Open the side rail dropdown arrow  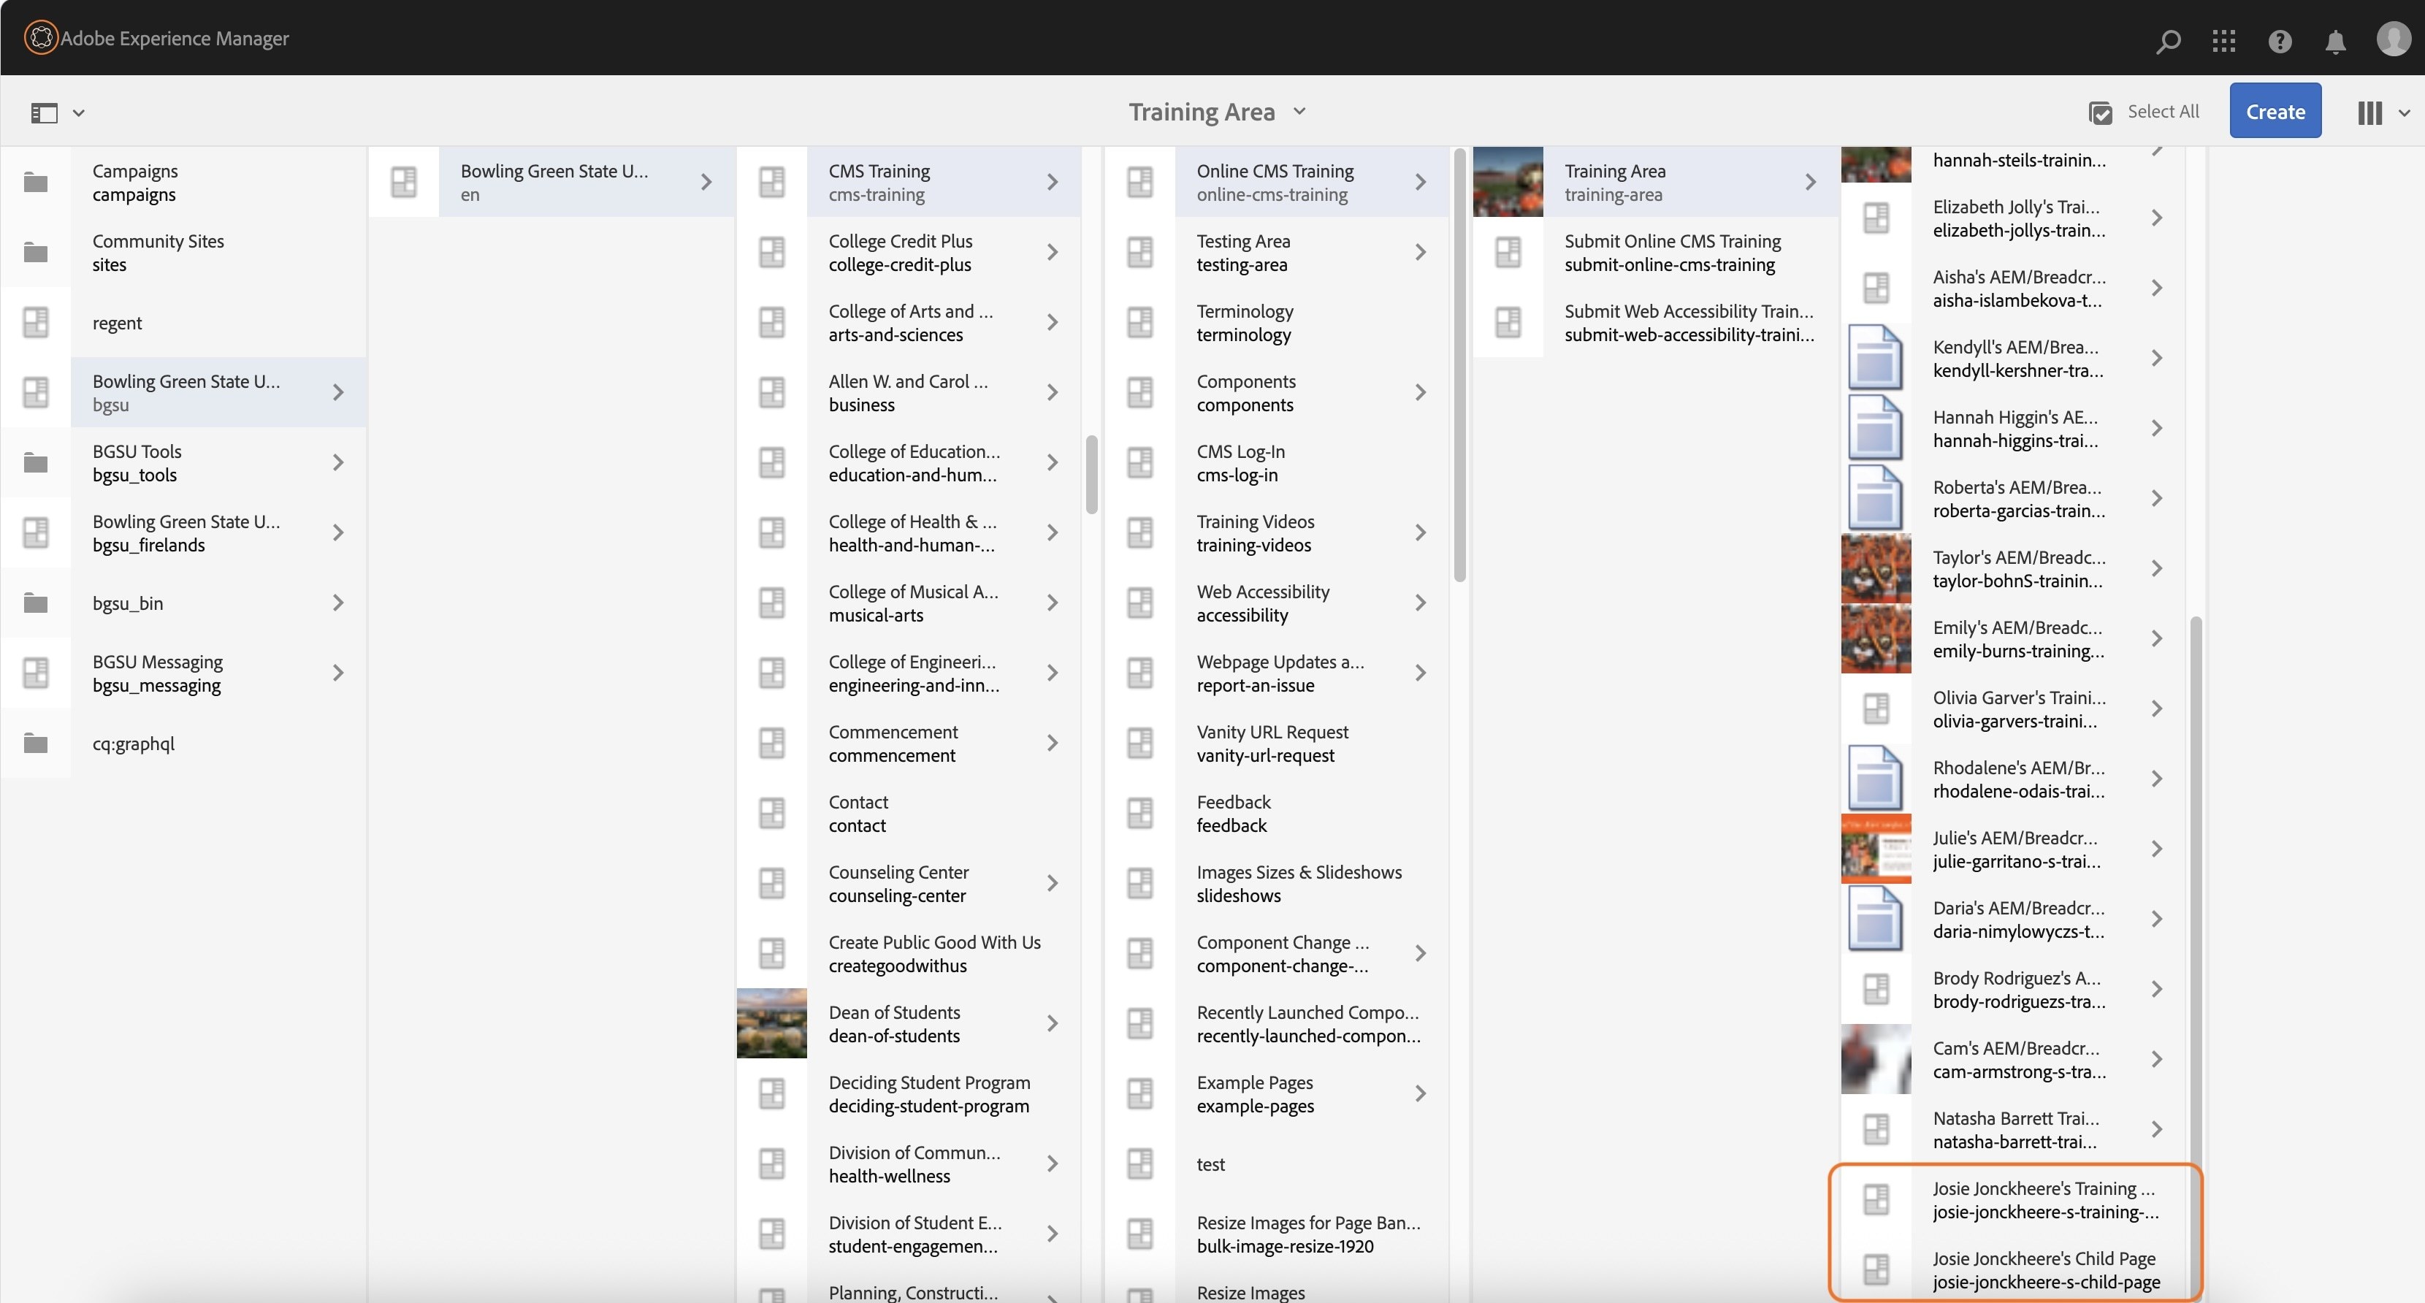point(78,113)
